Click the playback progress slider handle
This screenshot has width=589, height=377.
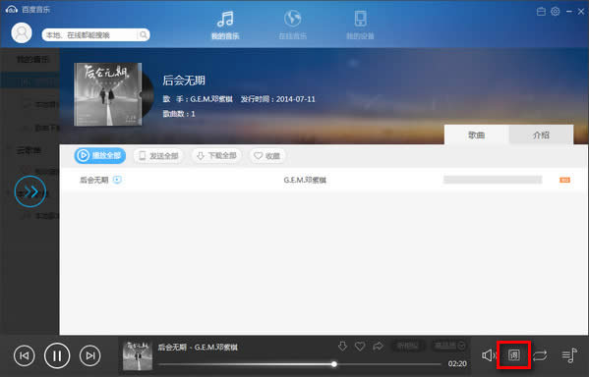334,364
